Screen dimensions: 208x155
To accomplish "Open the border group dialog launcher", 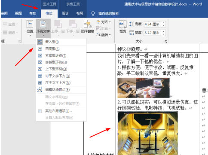I will [x=19, y=42].
